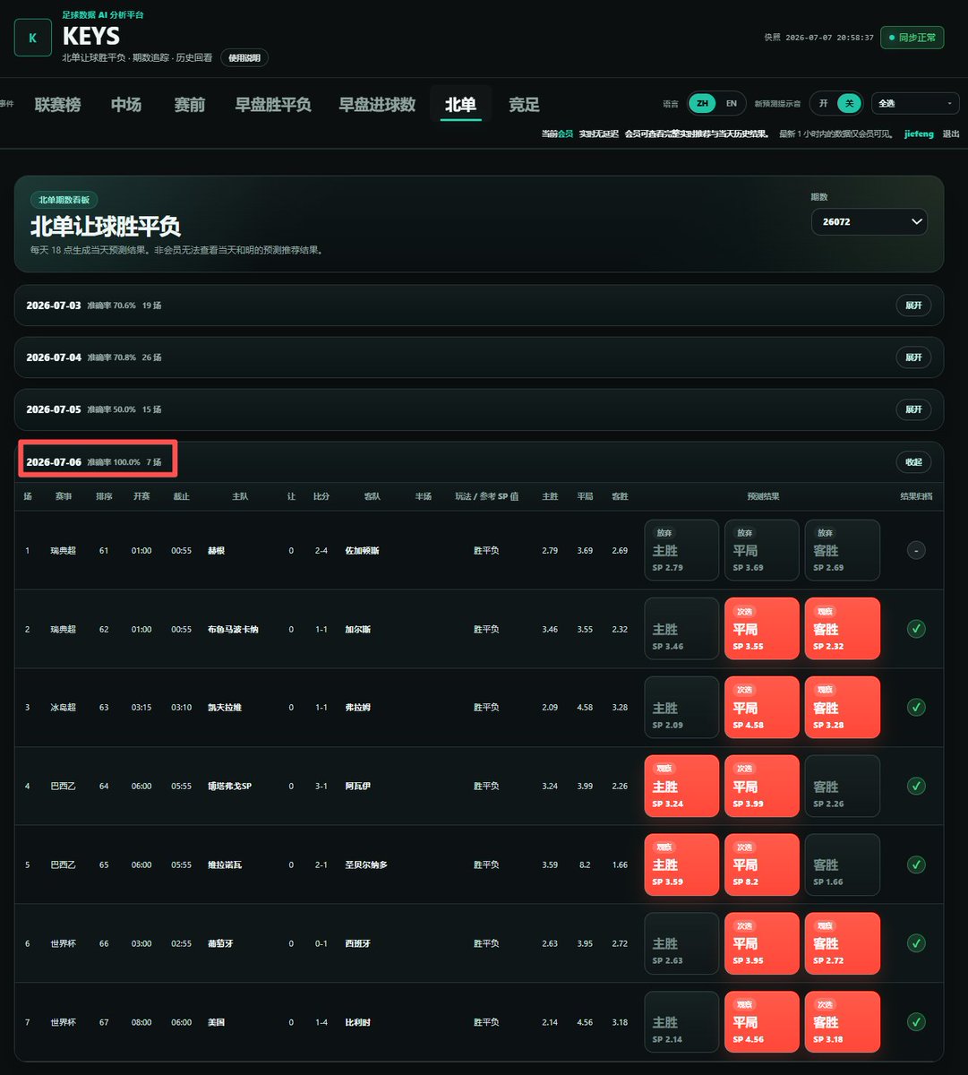Open the 赛前 tab
Screen dimensions: 968x1075
[190, 105]
